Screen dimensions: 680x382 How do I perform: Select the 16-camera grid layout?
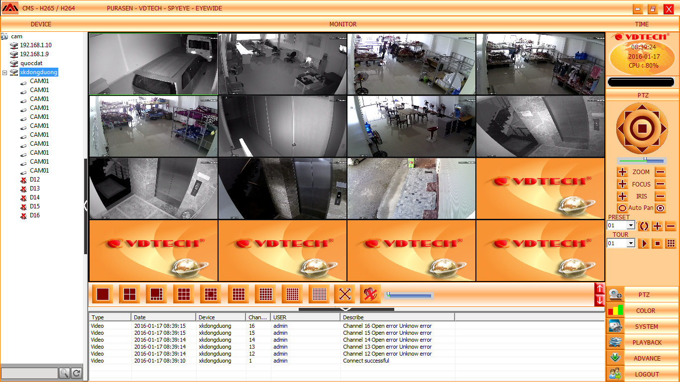pyautogui.click(x=238, y=294)
